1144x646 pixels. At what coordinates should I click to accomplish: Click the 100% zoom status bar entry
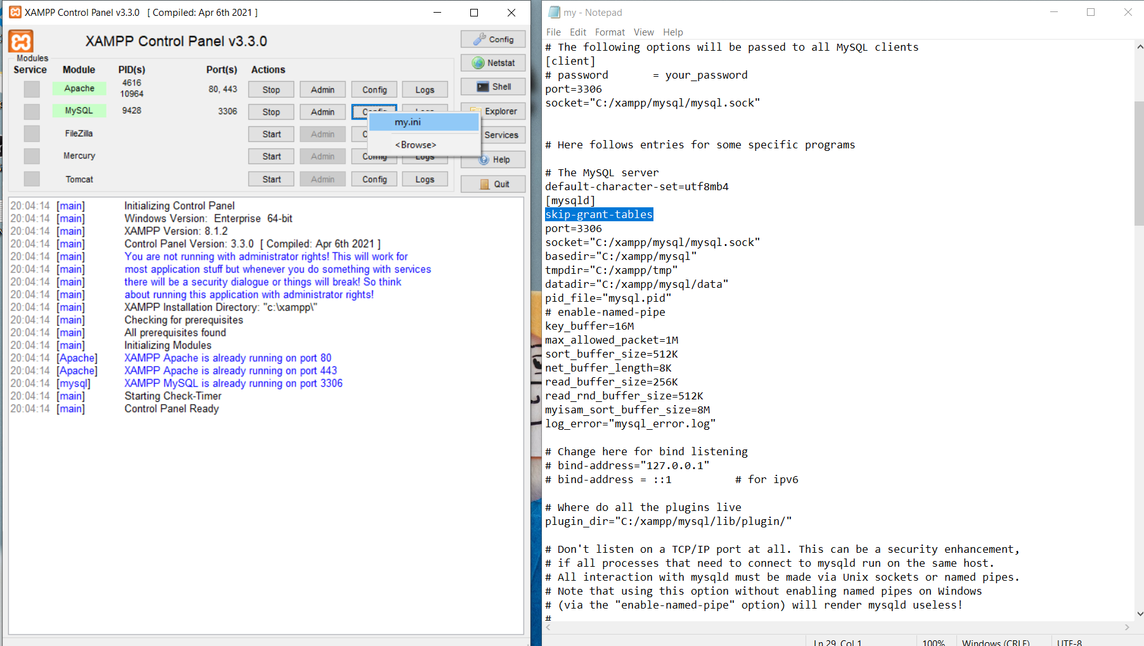tap(934, 642)
